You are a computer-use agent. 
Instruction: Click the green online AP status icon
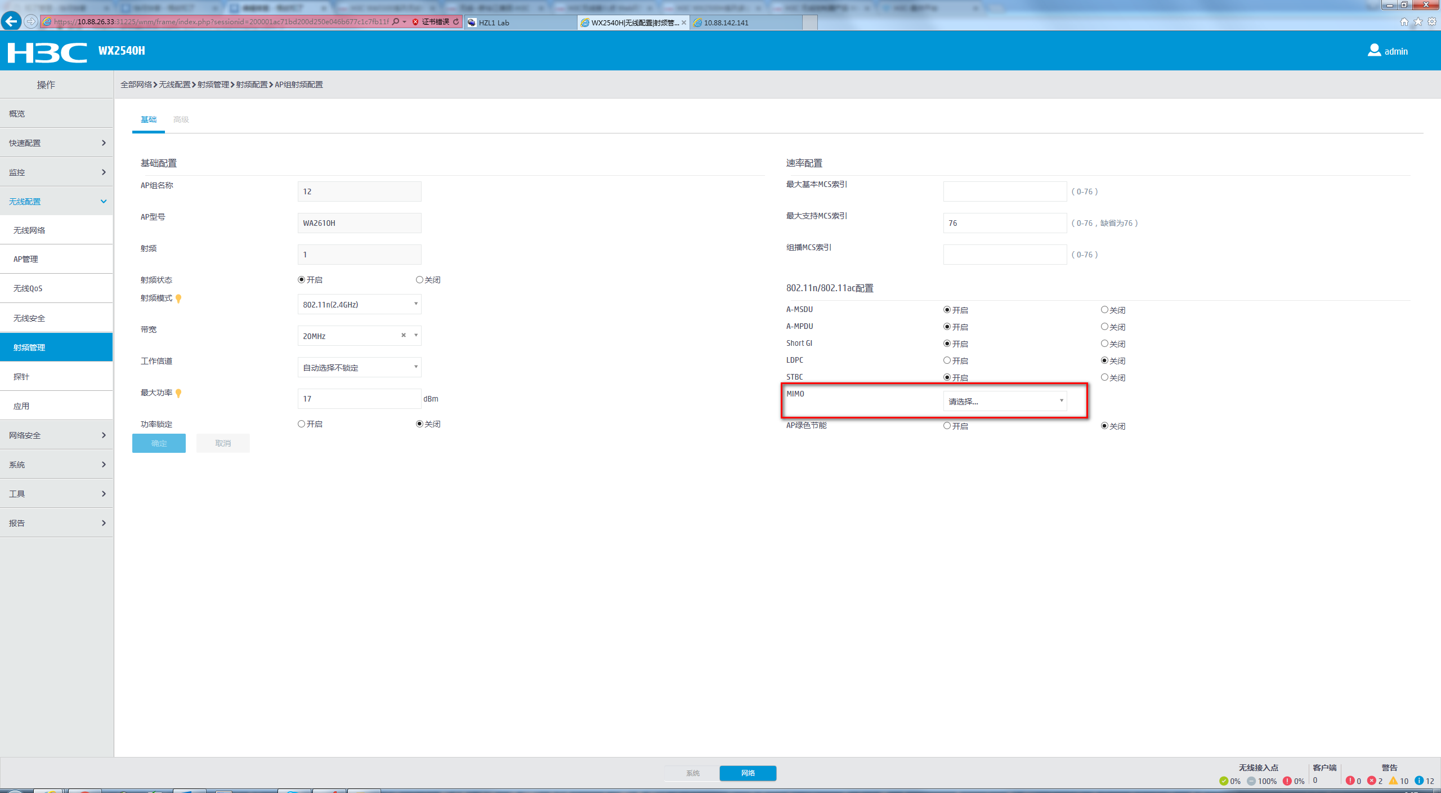point(1223,781)
